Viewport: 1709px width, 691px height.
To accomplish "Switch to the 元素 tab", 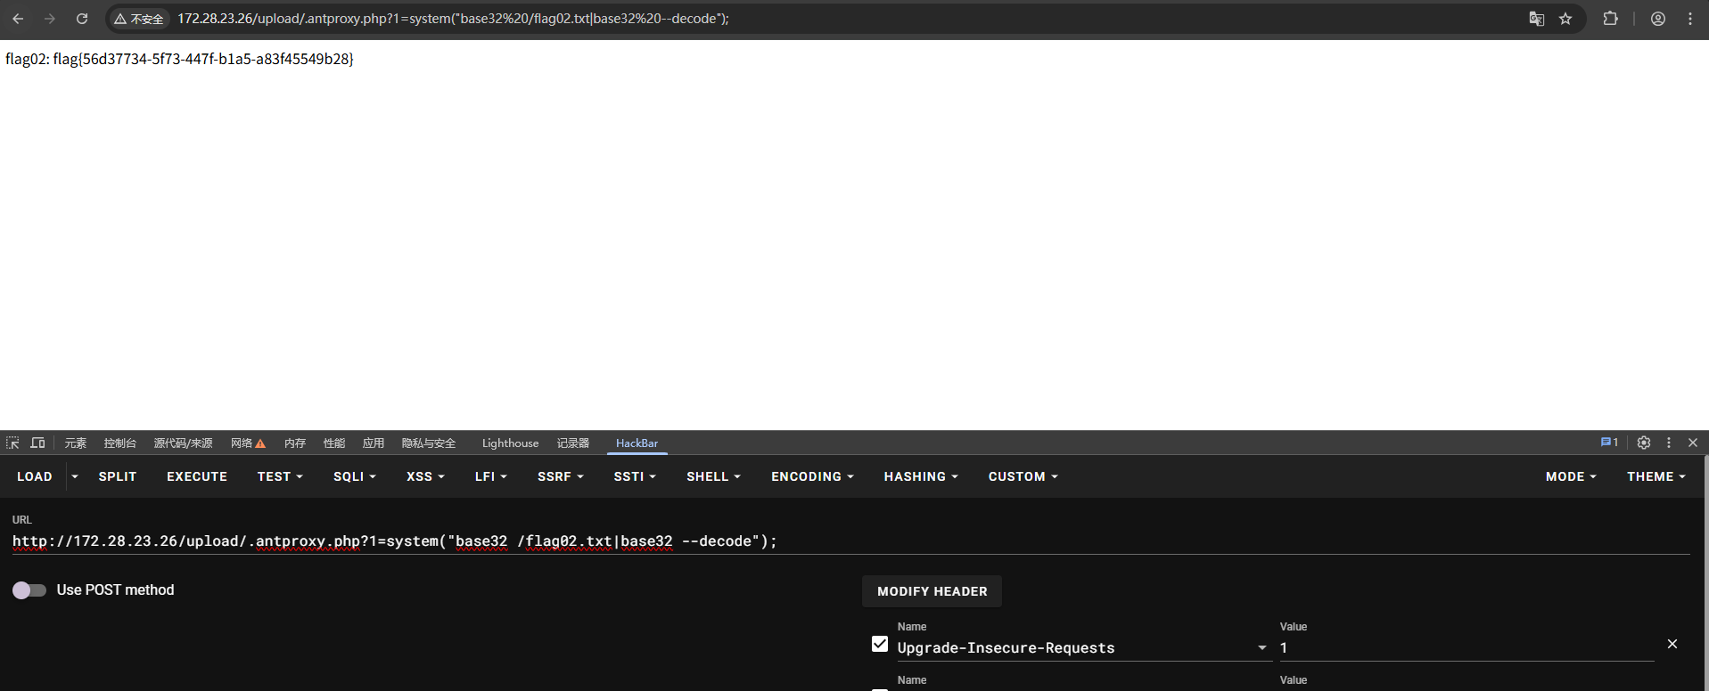I will (x=76, y=443).
